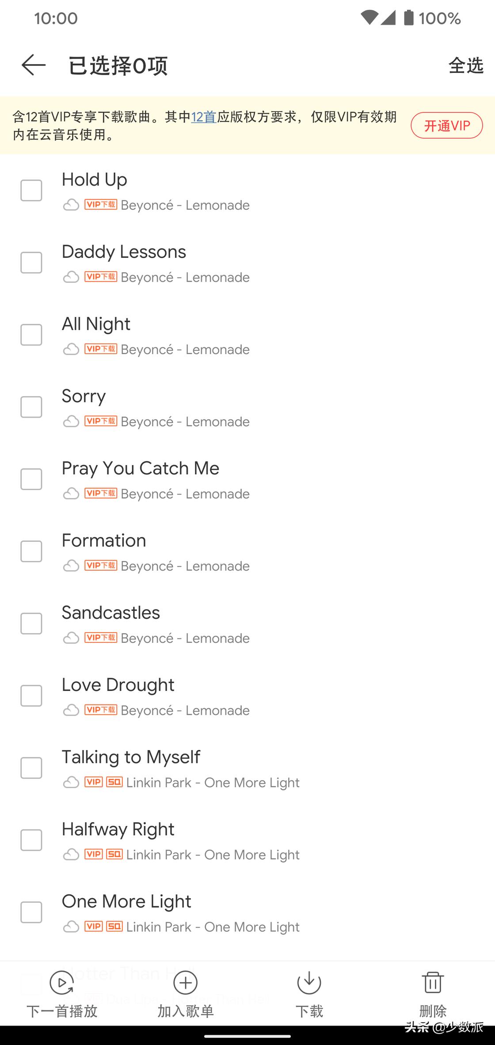Tap VIP download badge under Formation
Image resolution: width=495 pixels, height=1045 pixels.
click(x=101, y=565)
